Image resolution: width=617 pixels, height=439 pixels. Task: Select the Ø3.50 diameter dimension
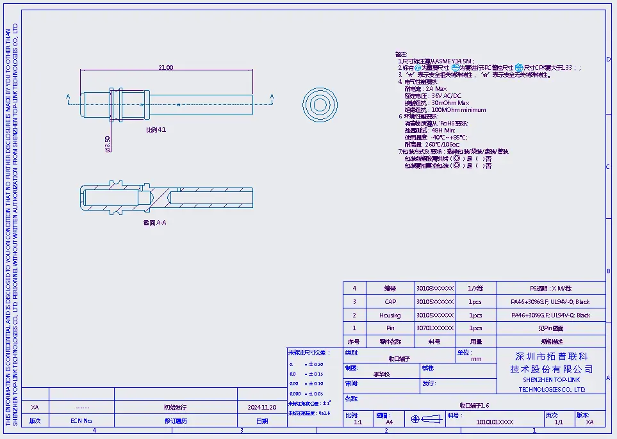(108, 143)
